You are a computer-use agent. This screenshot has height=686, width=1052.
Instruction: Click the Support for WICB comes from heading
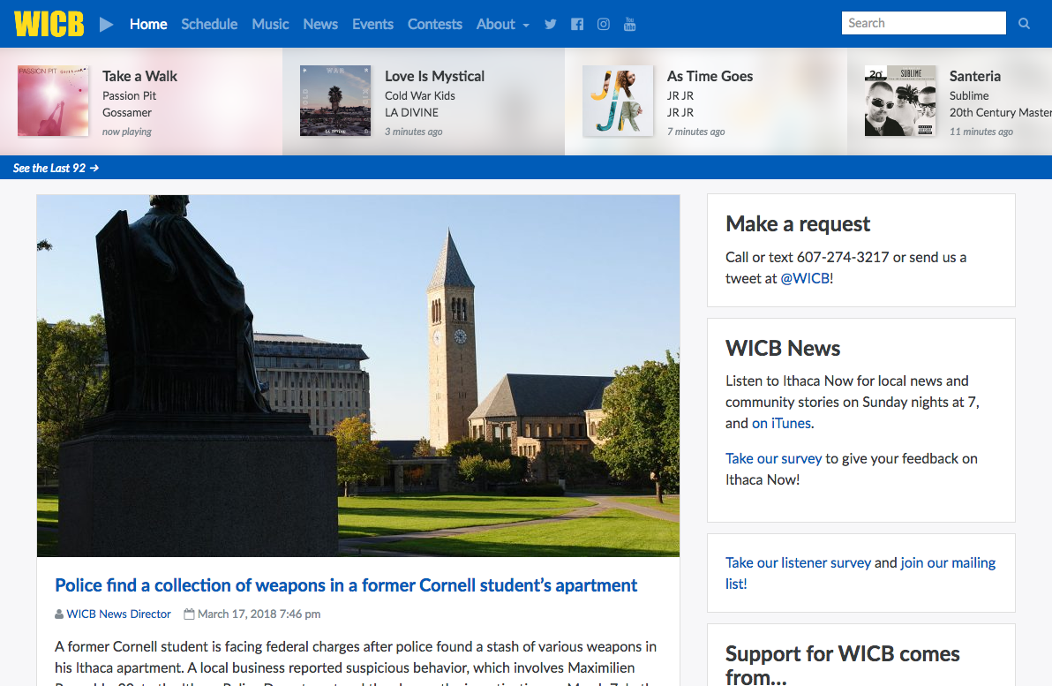(x=843, y=665)
